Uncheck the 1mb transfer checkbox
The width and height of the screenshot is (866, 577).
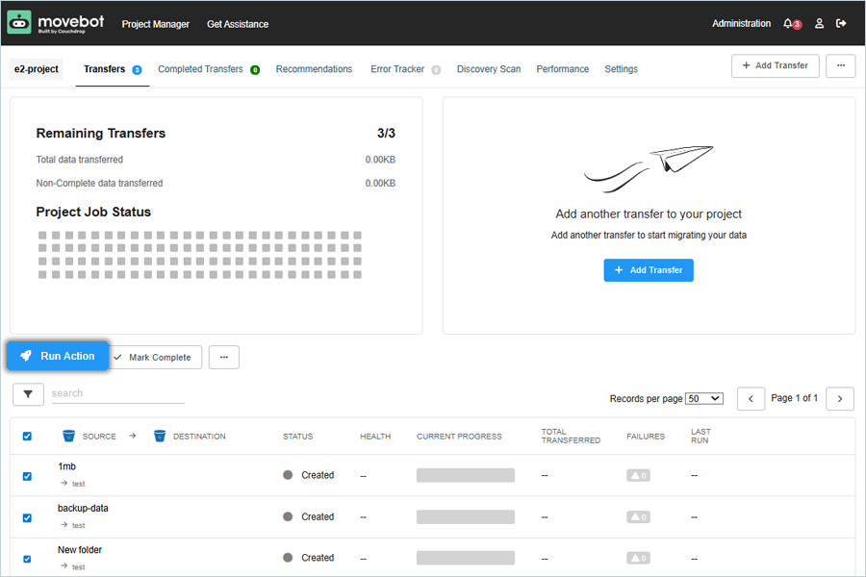(x=27, y=476)
